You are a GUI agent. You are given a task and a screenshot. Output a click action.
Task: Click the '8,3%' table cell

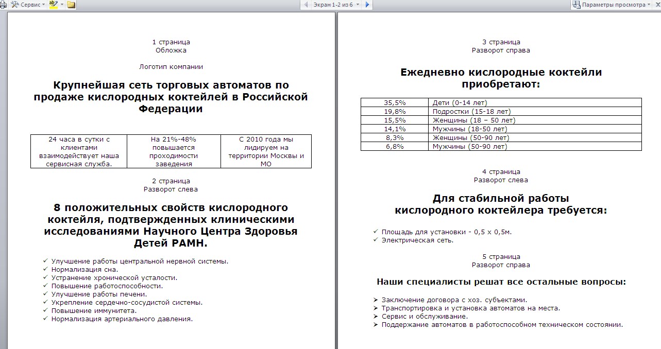point(395,137)
